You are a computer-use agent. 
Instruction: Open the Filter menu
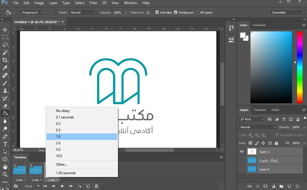click(x=93, y=3)
